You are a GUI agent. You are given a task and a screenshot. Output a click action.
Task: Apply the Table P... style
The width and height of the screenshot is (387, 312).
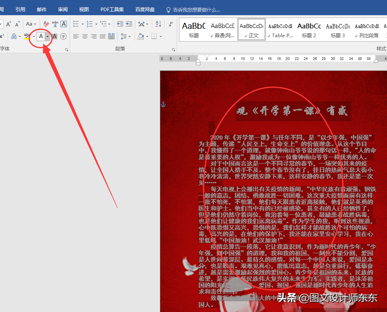280,30
